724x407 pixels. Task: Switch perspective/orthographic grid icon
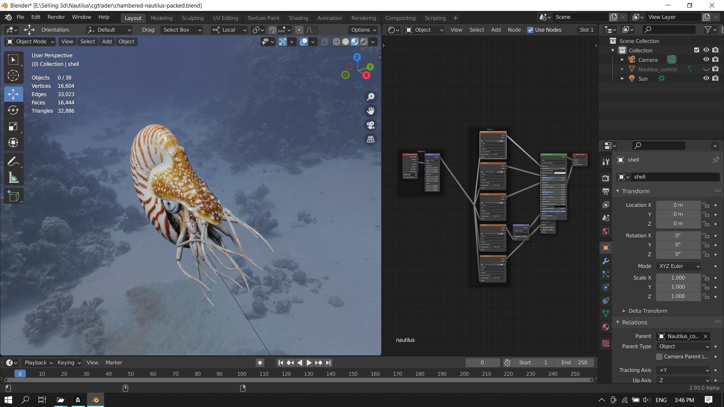pos(371,139)
